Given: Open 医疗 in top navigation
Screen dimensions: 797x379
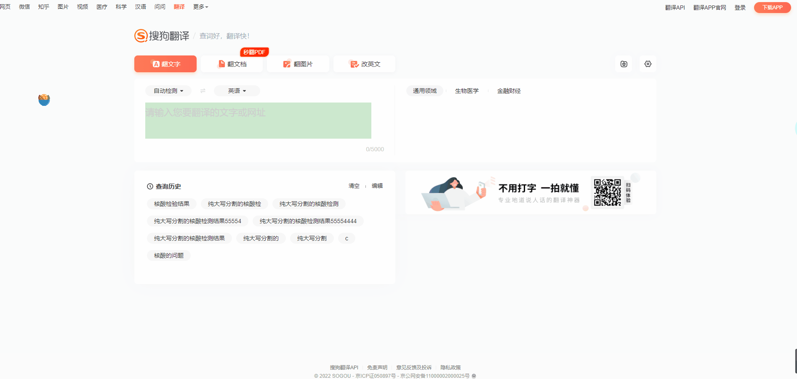Looking at the screenshot, I should tap(102, 7).
